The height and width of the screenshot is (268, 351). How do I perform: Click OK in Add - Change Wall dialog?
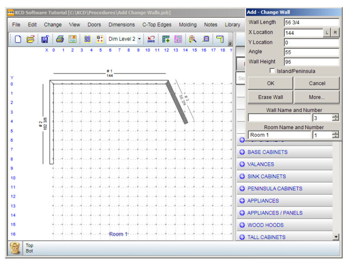(x=270, y=83)
